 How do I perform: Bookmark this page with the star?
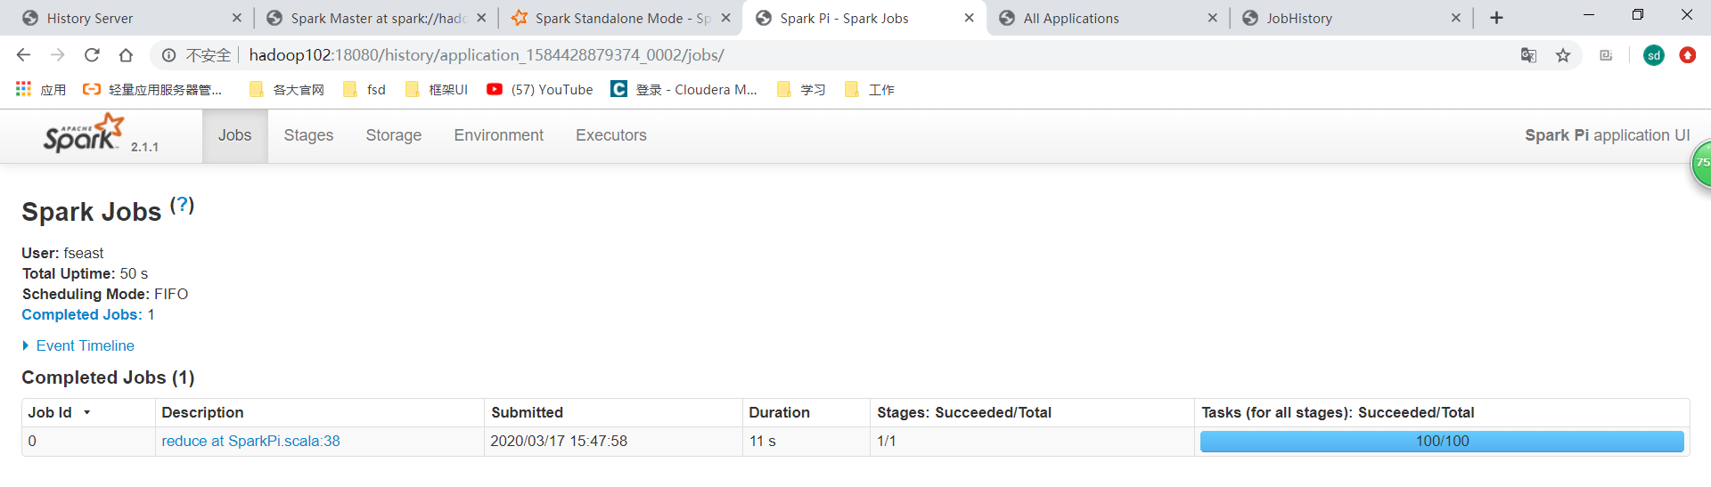point(1563,55)
